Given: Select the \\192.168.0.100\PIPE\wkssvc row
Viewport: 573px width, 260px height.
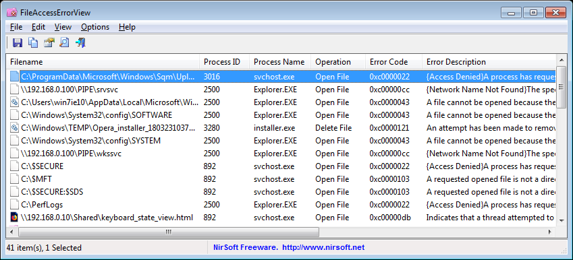Looking at the screenshot, I should (281, 154).
